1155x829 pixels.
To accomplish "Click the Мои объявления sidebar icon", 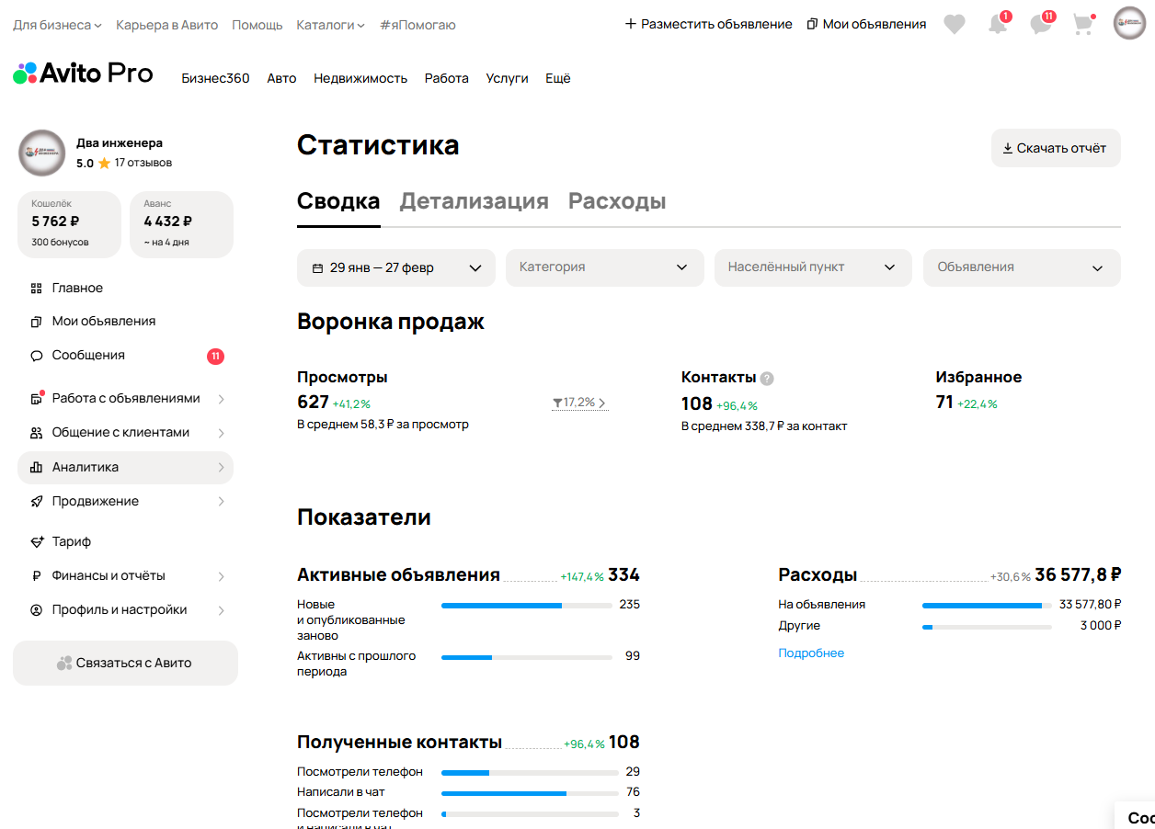I will (x=37, y=322).
